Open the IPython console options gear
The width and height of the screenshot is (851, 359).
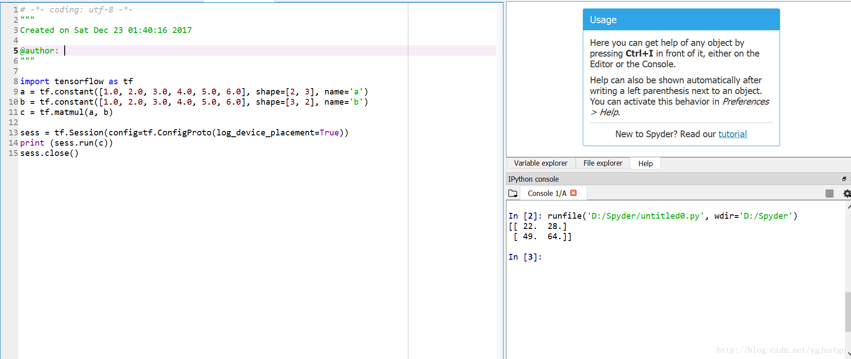[x=847, y=193]
